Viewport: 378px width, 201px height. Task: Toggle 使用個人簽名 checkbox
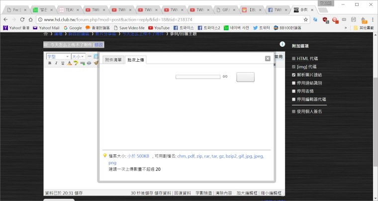click(x=293, y=111)
